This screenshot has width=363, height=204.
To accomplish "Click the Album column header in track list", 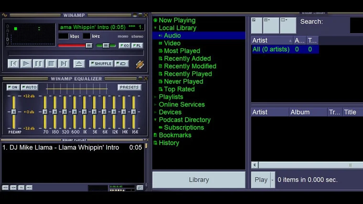I will click(x=308, y=112).
